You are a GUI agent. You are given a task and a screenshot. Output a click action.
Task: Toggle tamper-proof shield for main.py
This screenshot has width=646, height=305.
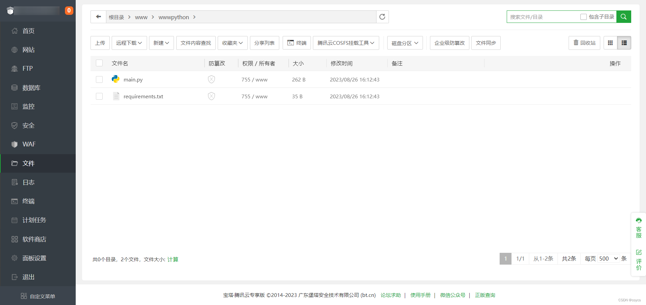coord(211,79)
